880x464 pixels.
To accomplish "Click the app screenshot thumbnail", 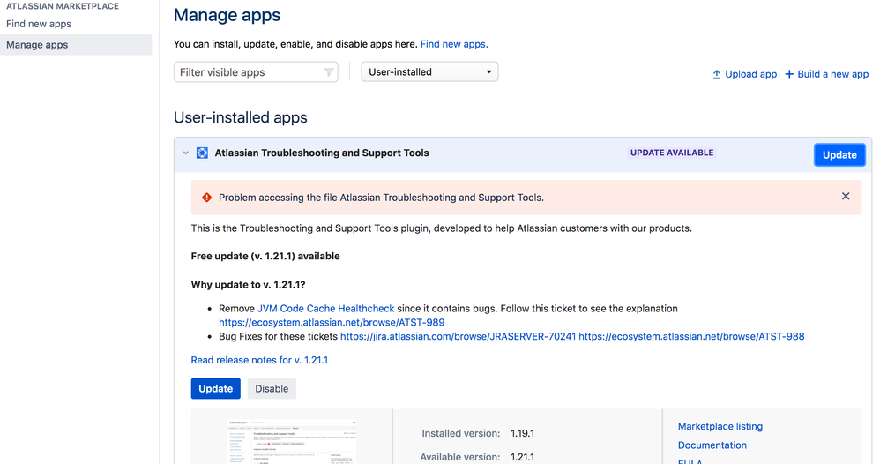I will (x=292, y=442).
